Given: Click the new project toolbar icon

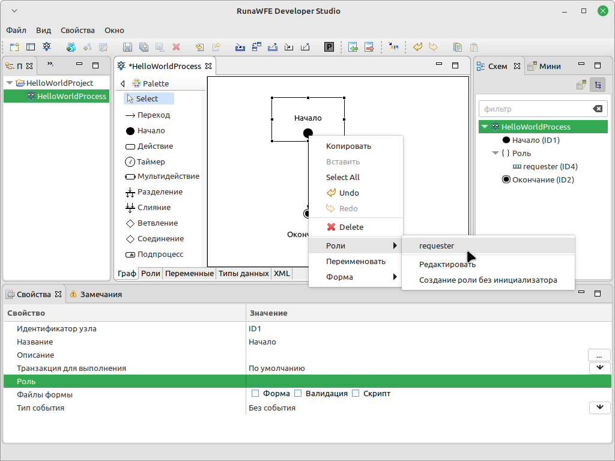Looking at the screenshot, I should [14, 47].
